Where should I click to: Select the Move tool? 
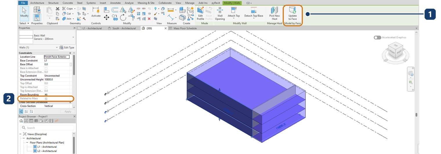pos(106,18)
